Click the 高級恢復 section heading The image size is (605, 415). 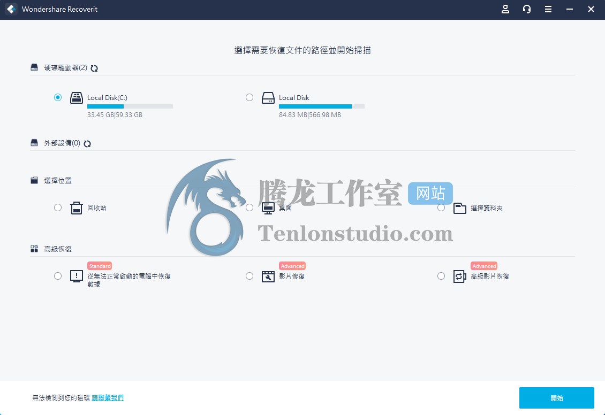58,249
